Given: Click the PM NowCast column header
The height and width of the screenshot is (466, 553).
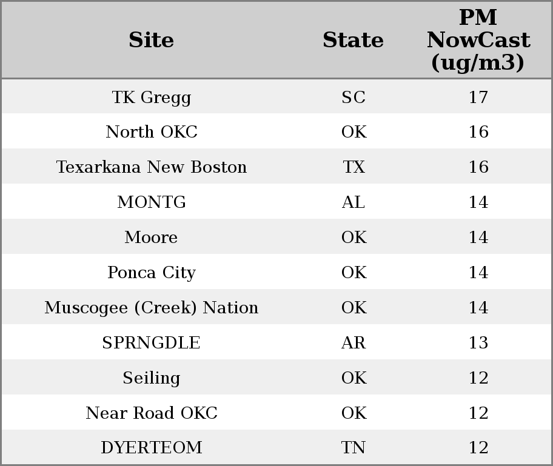Looking at the screenshot, I should click(478, 41).
